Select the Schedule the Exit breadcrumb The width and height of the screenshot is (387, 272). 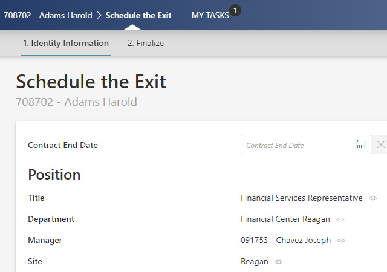pos(138,15)
